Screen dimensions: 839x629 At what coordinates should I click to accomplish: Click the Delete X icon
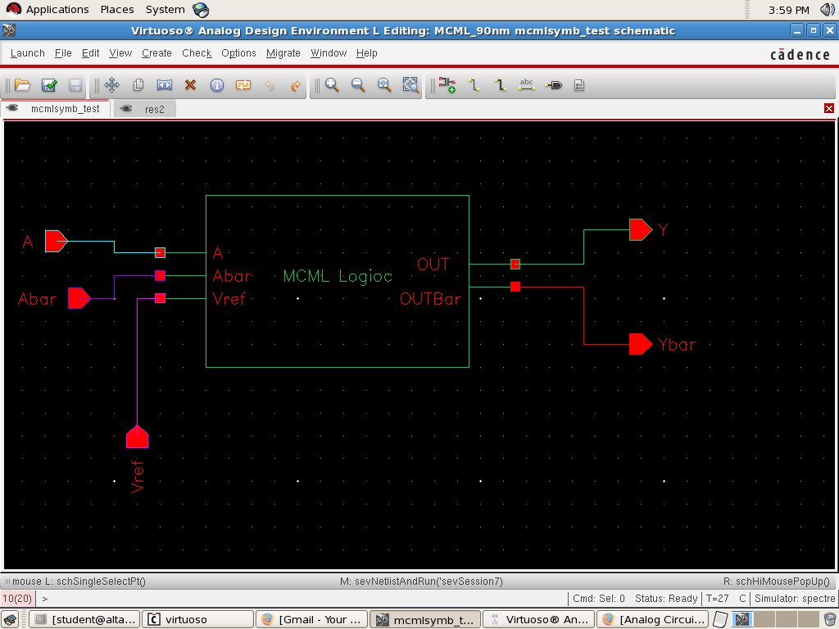pyautogui.click(x=190, y=85)
